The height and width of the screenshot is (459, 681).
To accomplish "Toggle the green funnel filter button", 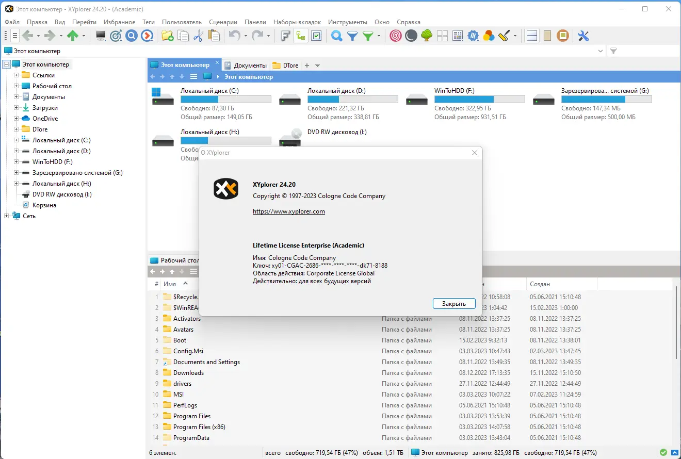I will click(x=368, y=36).
